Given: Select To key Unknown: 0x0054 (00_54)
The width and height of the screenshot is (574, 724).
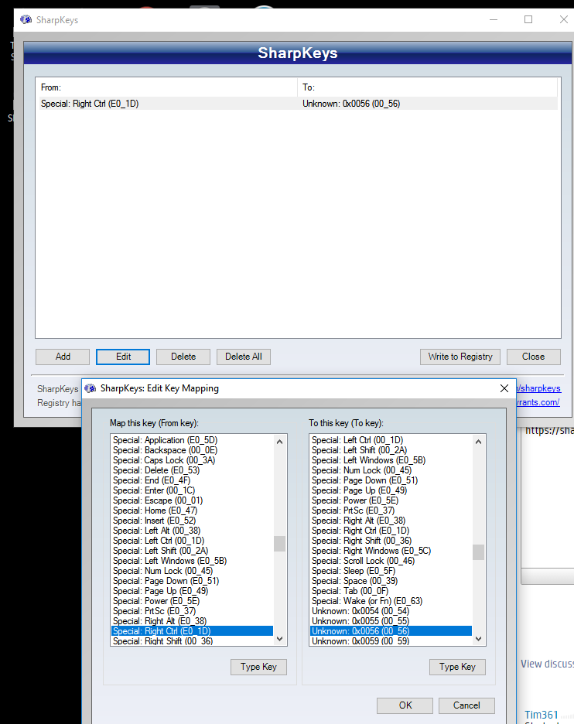Looking at the screenshot, I should pos(391,611).
